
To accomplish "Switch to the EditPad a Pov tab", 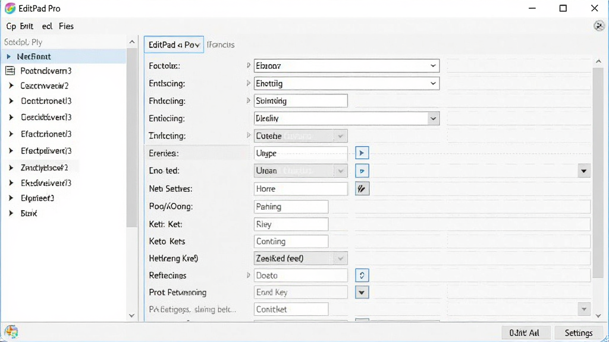I will (174, 45).
